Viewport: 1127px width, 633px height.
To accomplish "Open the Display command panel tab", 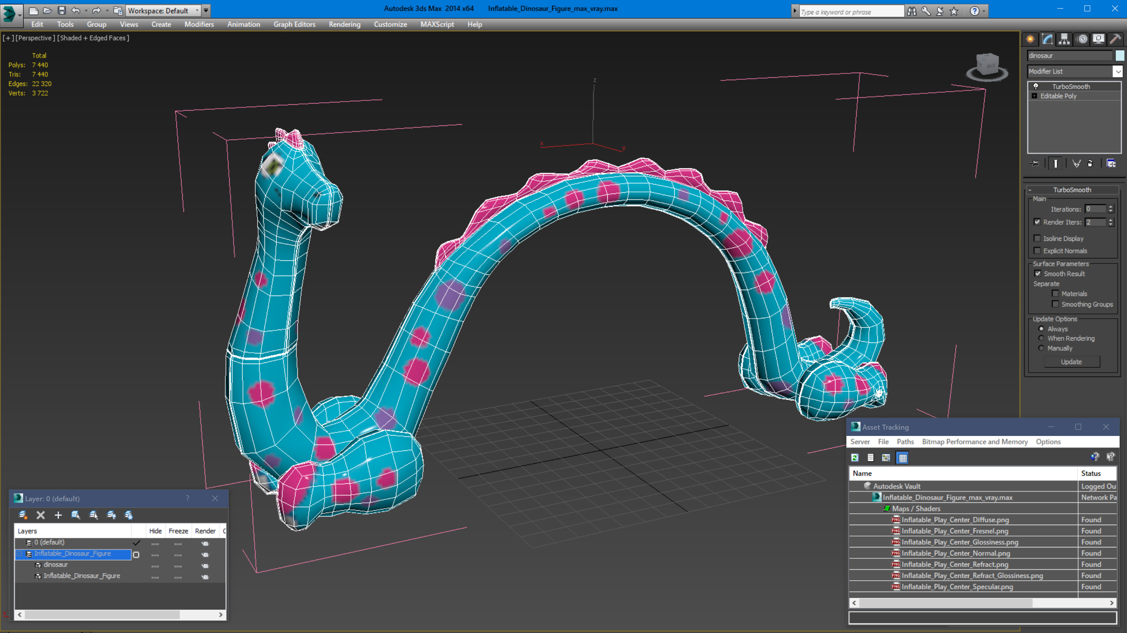I will pos(1098,39).
